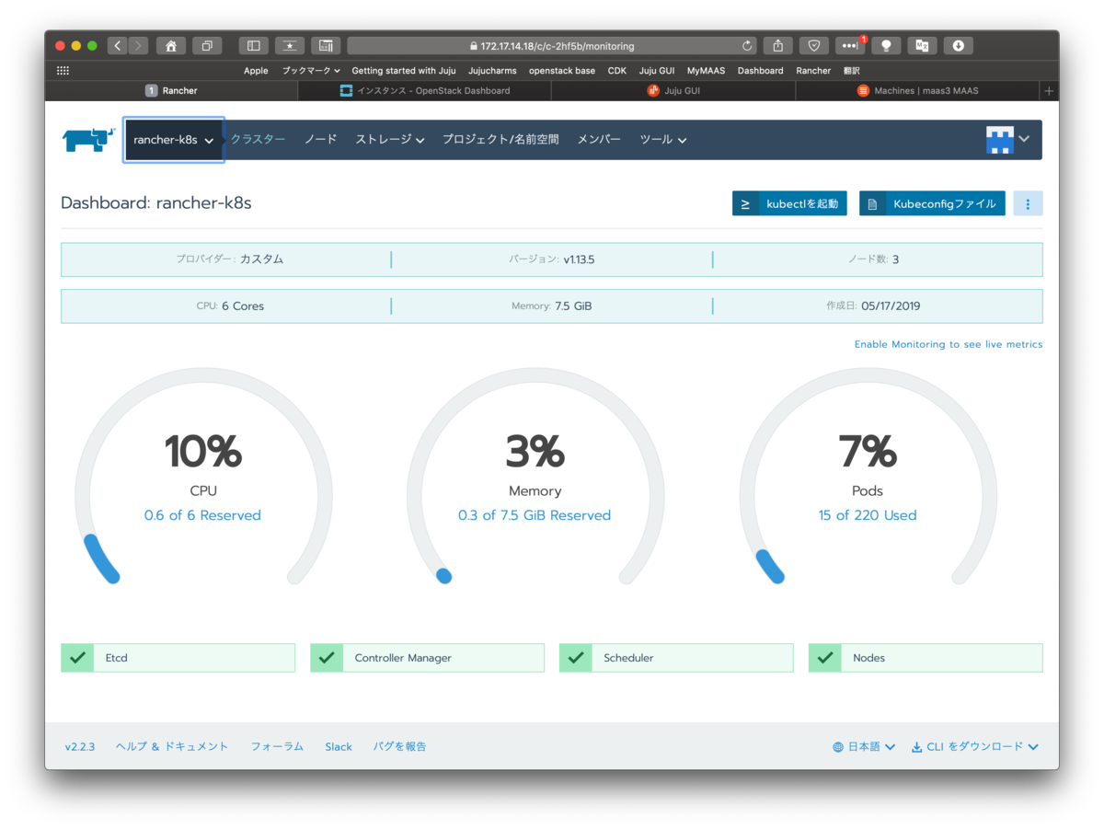
Task: Expand the ツール menu
Action: click(663, 140)
